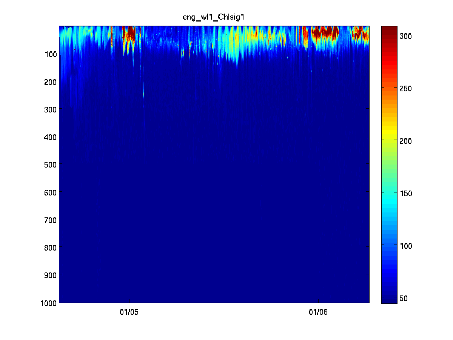Click the dark red top of the colorbar

389,30
